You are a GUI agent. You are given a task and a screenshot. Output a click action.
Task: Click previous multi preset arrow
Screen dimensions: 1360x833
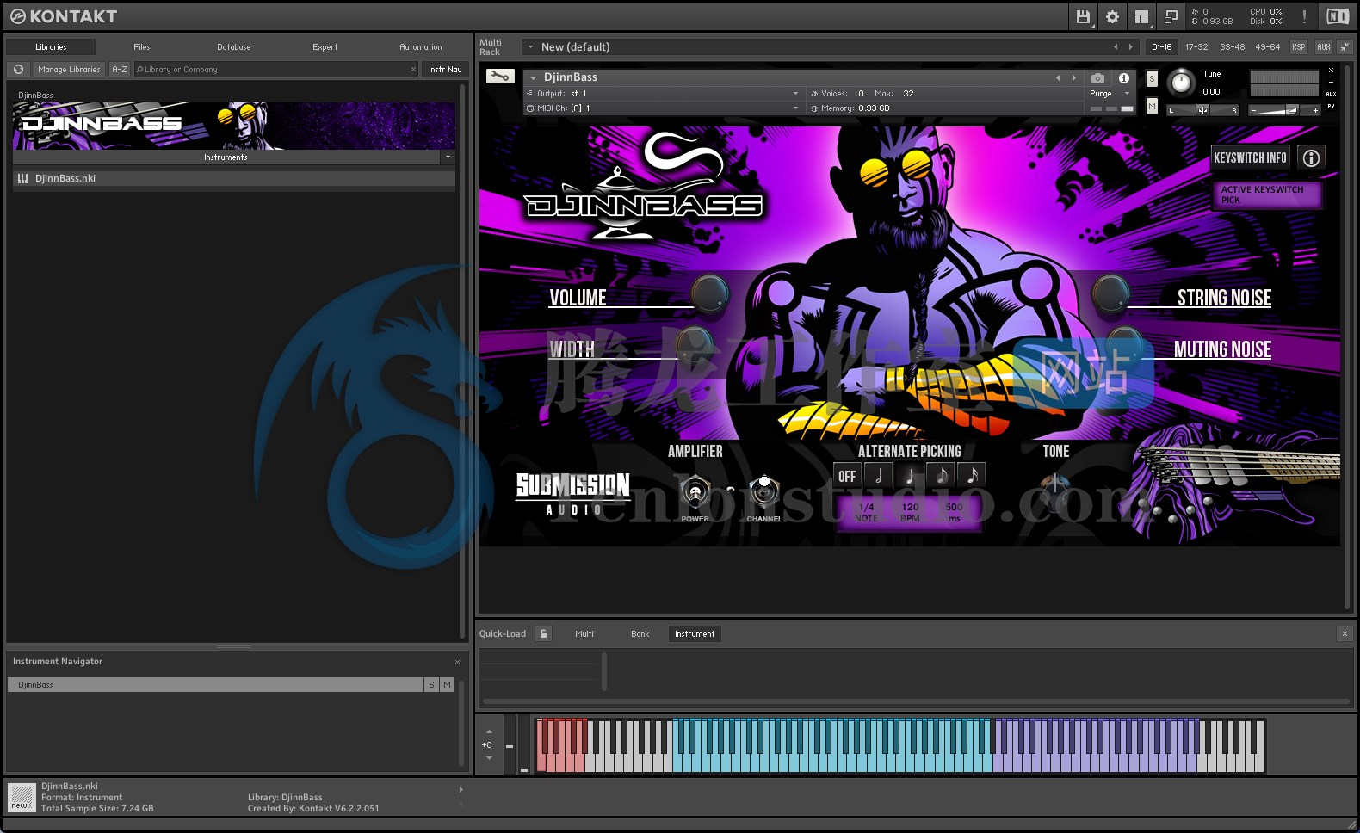[1116, 47]
